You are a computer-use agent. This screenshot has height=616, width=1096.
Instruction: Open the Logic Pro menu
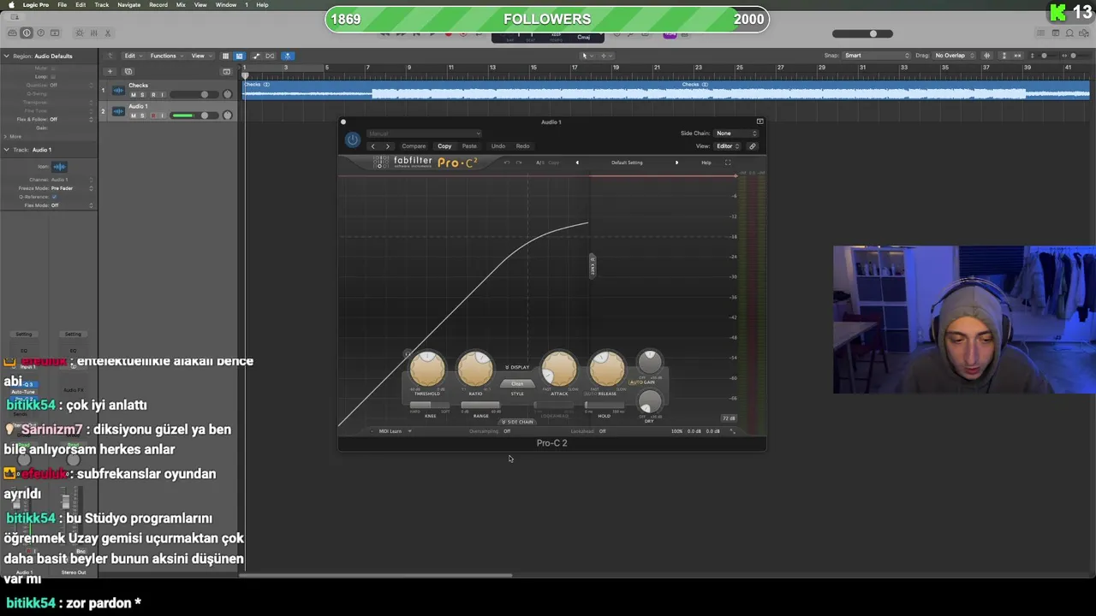36,5
